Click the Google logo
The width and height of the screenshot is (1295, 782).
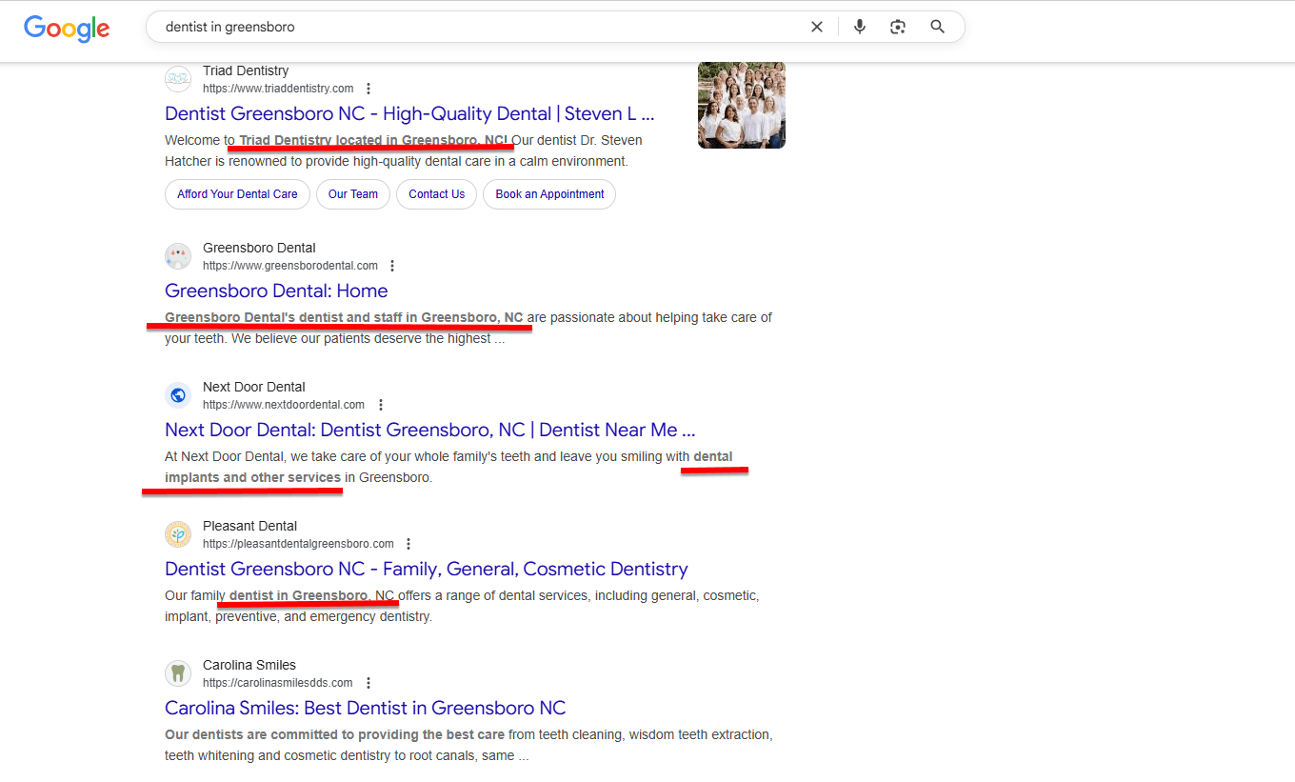(67, 28)
